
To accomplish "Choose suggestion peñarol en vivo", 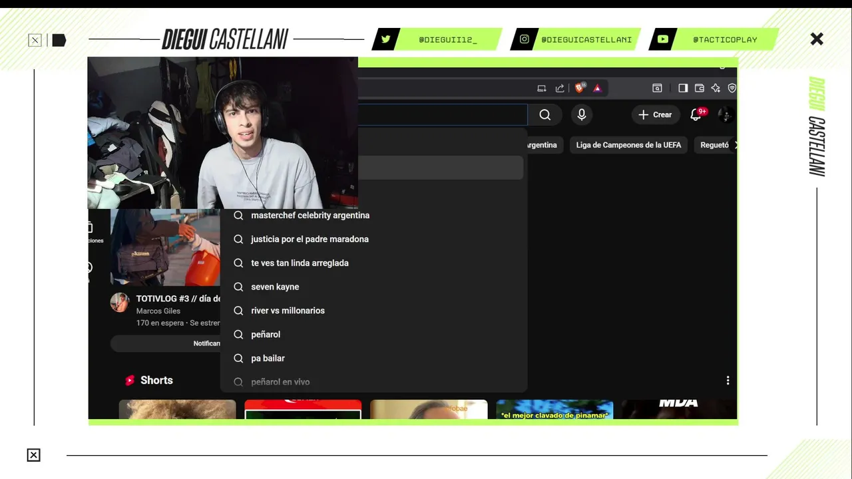I will click(373, 382).
